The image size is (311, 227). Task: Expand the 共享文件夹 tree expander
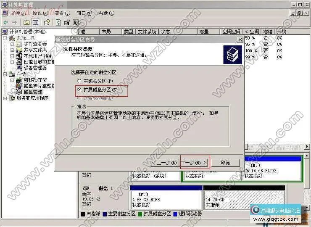click(12, 50)
